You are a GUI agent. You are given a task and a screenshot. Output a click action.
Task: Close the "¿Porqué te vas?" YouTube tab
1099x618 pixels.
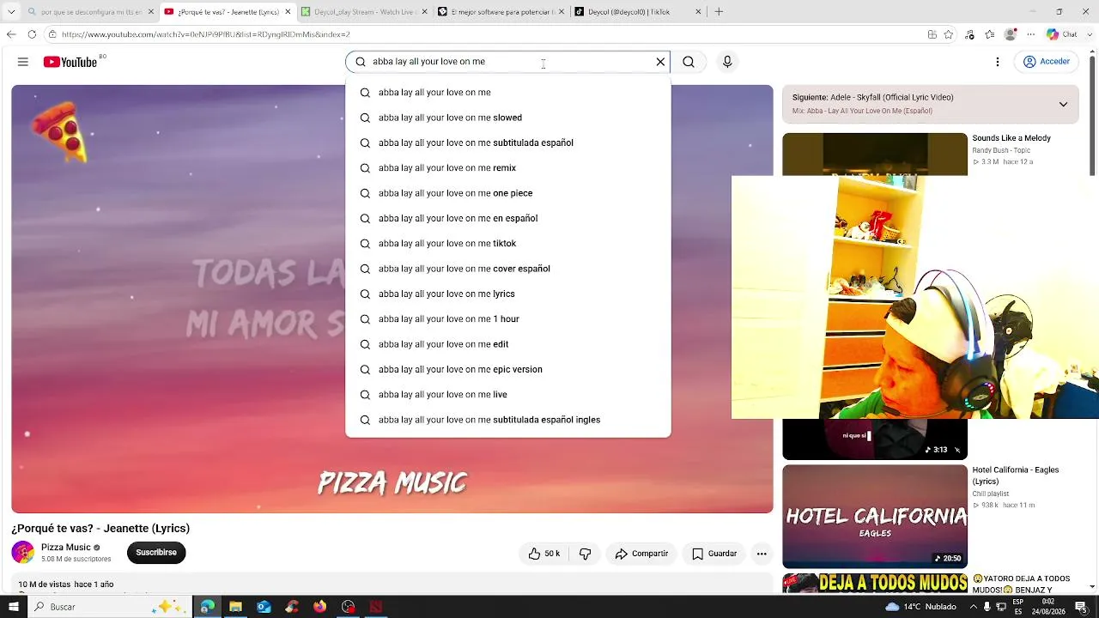[288, 12]
